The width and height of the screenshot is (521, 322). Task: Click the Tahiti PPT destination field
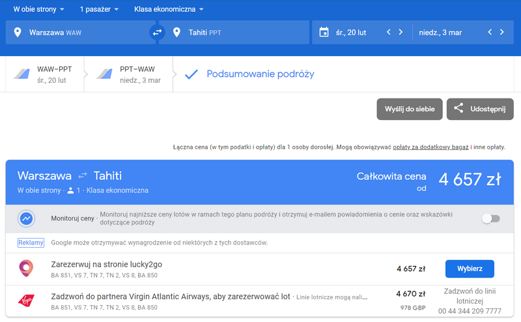pos(234,33)
